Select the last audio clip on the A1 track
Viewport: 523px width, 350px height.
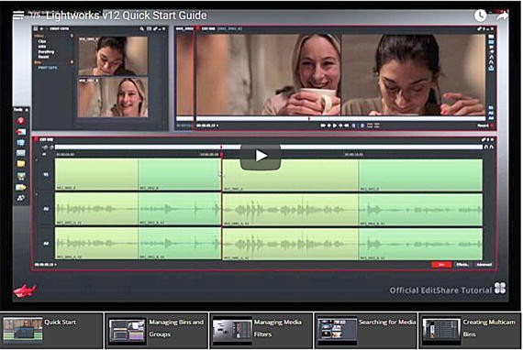click(420, 209)
